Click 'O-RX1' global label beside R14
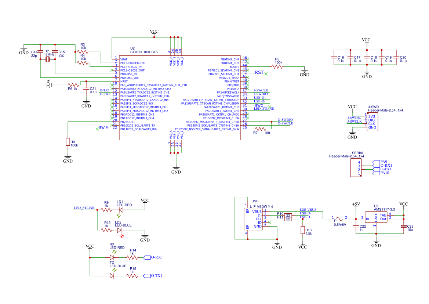Viewport: 429px width, 304px height. (157, 257)
